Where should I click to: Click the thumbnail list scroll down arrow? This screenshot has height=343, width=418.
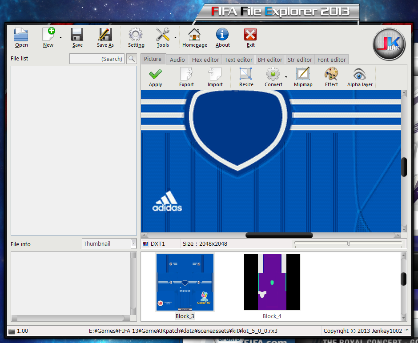pos(404,318)
